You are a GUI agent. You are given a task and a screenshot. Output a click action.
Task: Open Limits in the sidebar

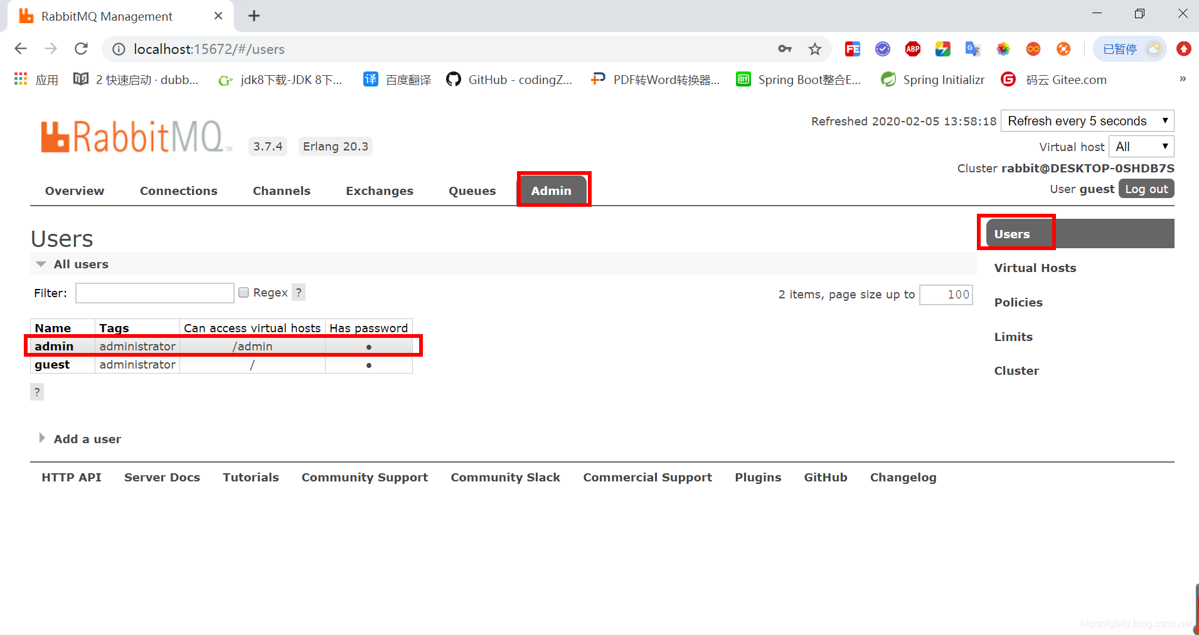pyautogui.click(x=1013, y=337)
